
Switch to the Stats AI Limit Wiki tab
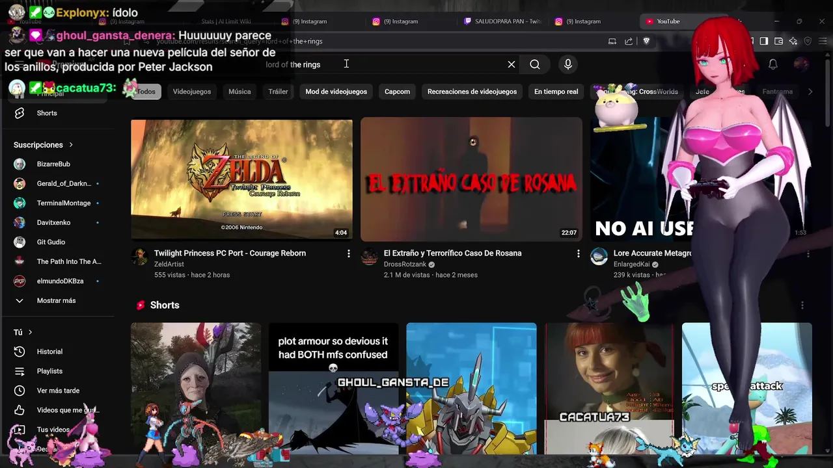point(225,21)
